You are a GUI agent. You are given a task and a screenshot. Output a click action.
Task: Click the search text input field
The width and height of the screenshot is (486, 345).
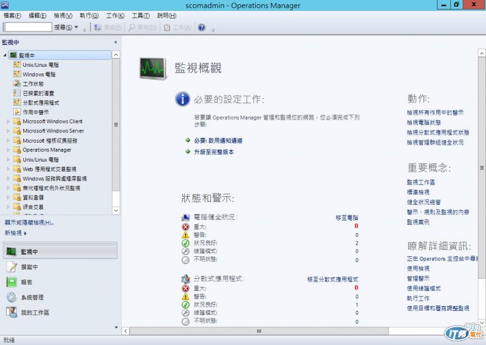29,27
